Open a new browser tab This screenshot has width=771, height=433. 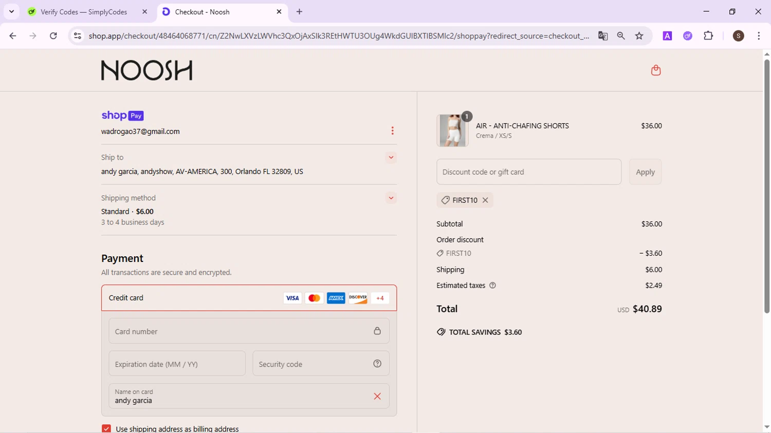tap(300, 12)
